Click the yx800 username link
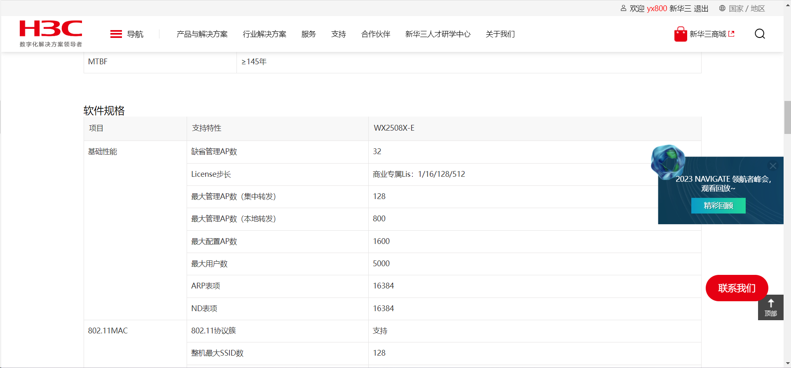 pos(657,9)
